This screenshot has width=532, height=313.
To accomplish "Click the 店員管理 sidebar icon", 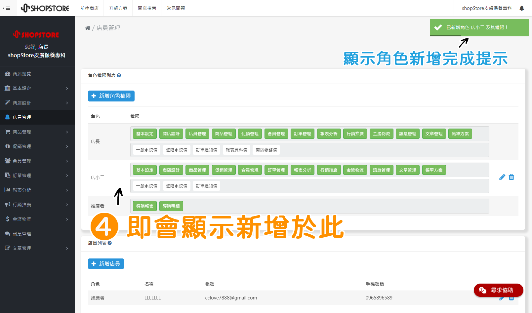I will (x=8, y=117).
